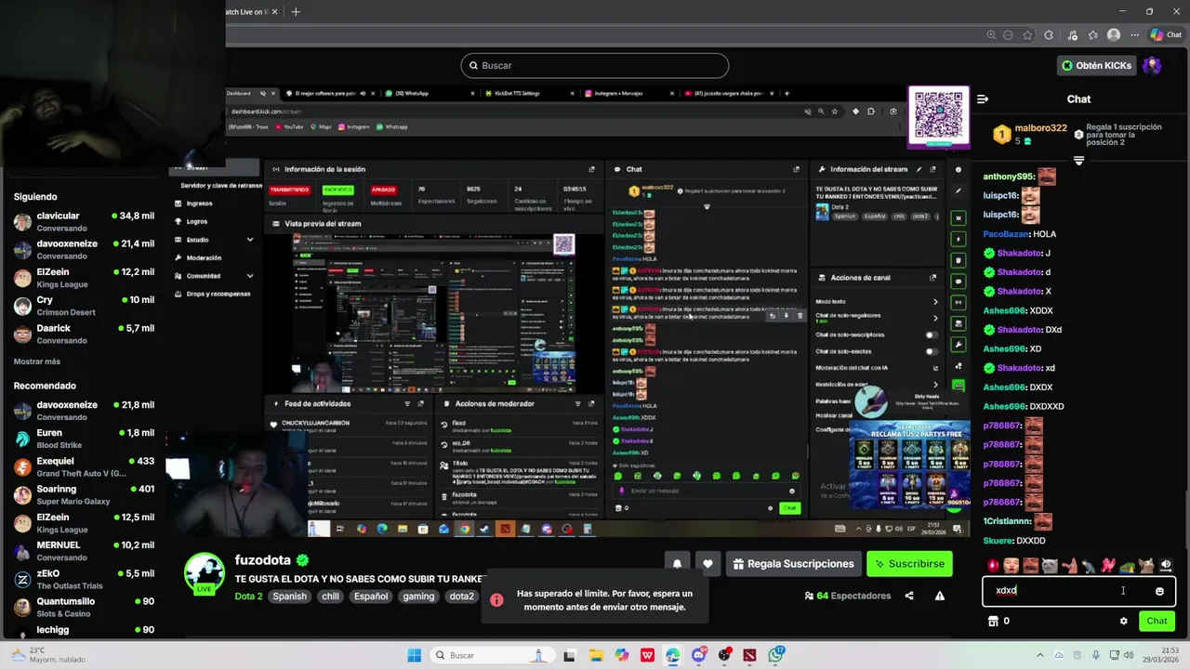Follow fuzodota with the heart icon
The image size is (1190, 669).
707,564
